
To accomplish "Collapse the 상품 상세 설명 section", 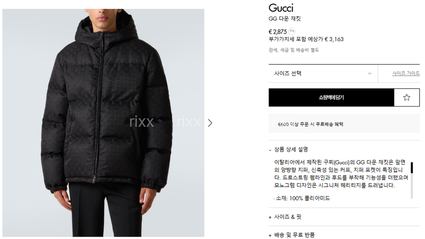I will click(291, 149).
